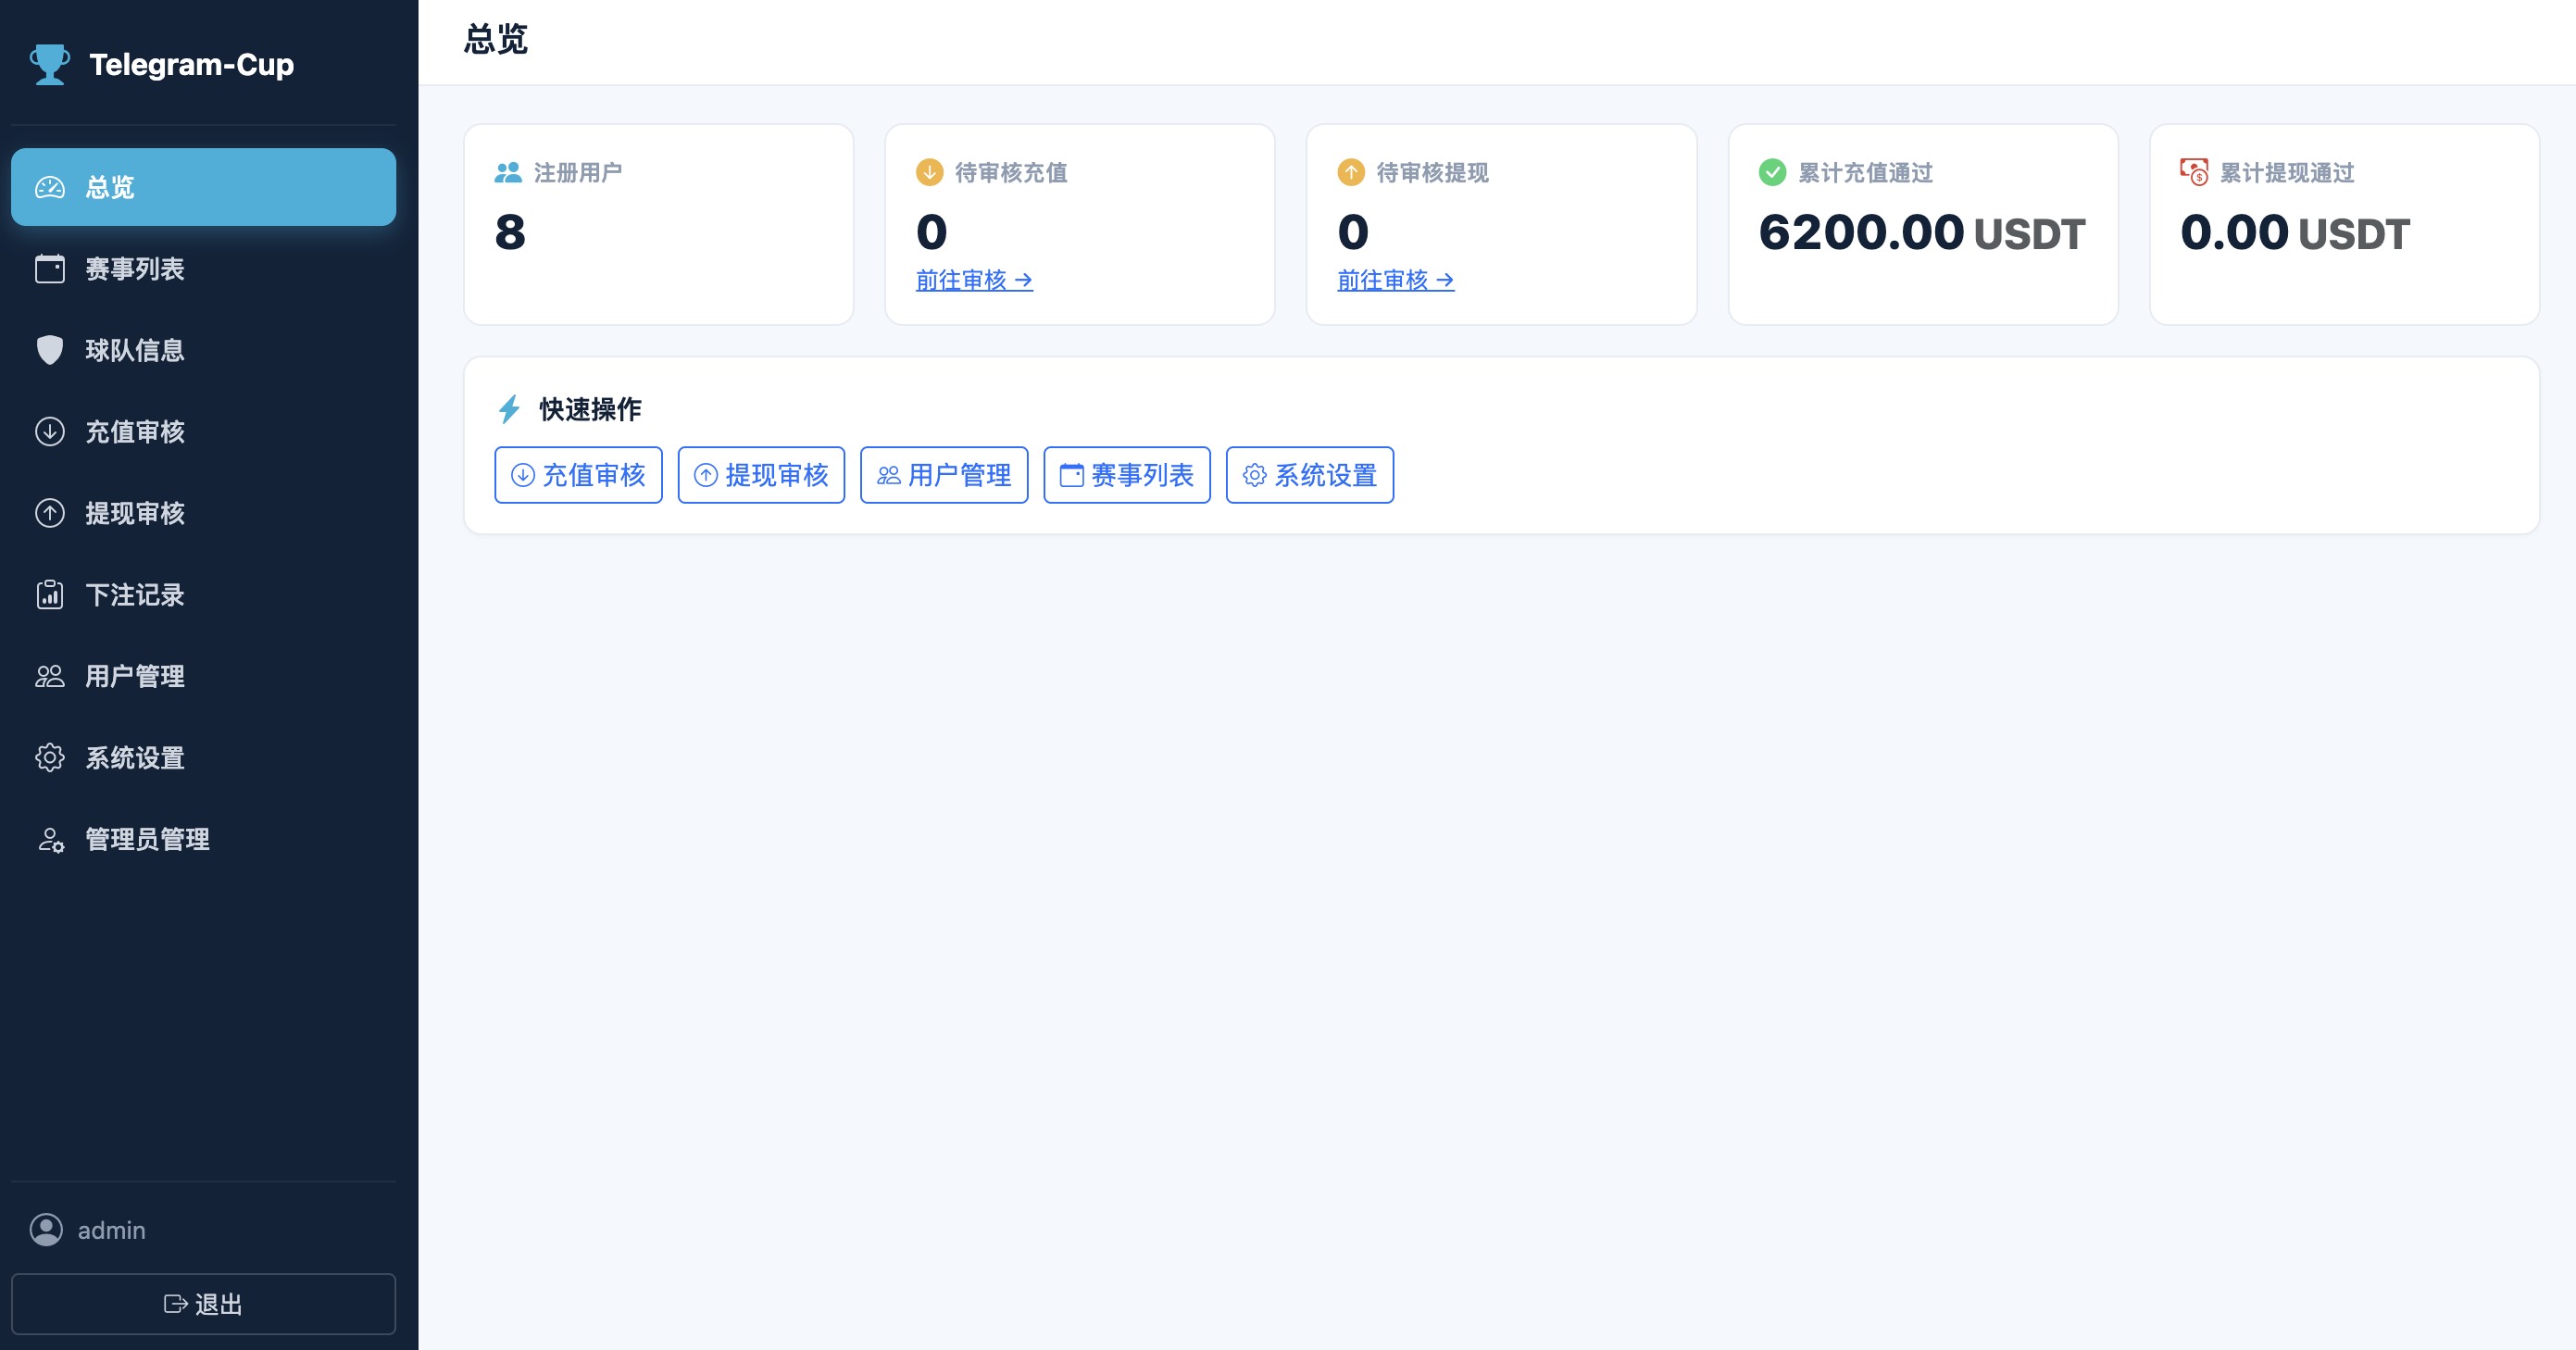The width and height of the screenshot is (2576, 1350).
Task: Click the lightning bolt icon beside 快速操作
Action: tap(509, 408)
